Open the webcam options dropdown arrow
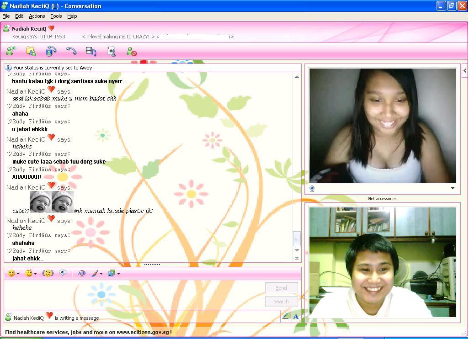 pos(453,188)
